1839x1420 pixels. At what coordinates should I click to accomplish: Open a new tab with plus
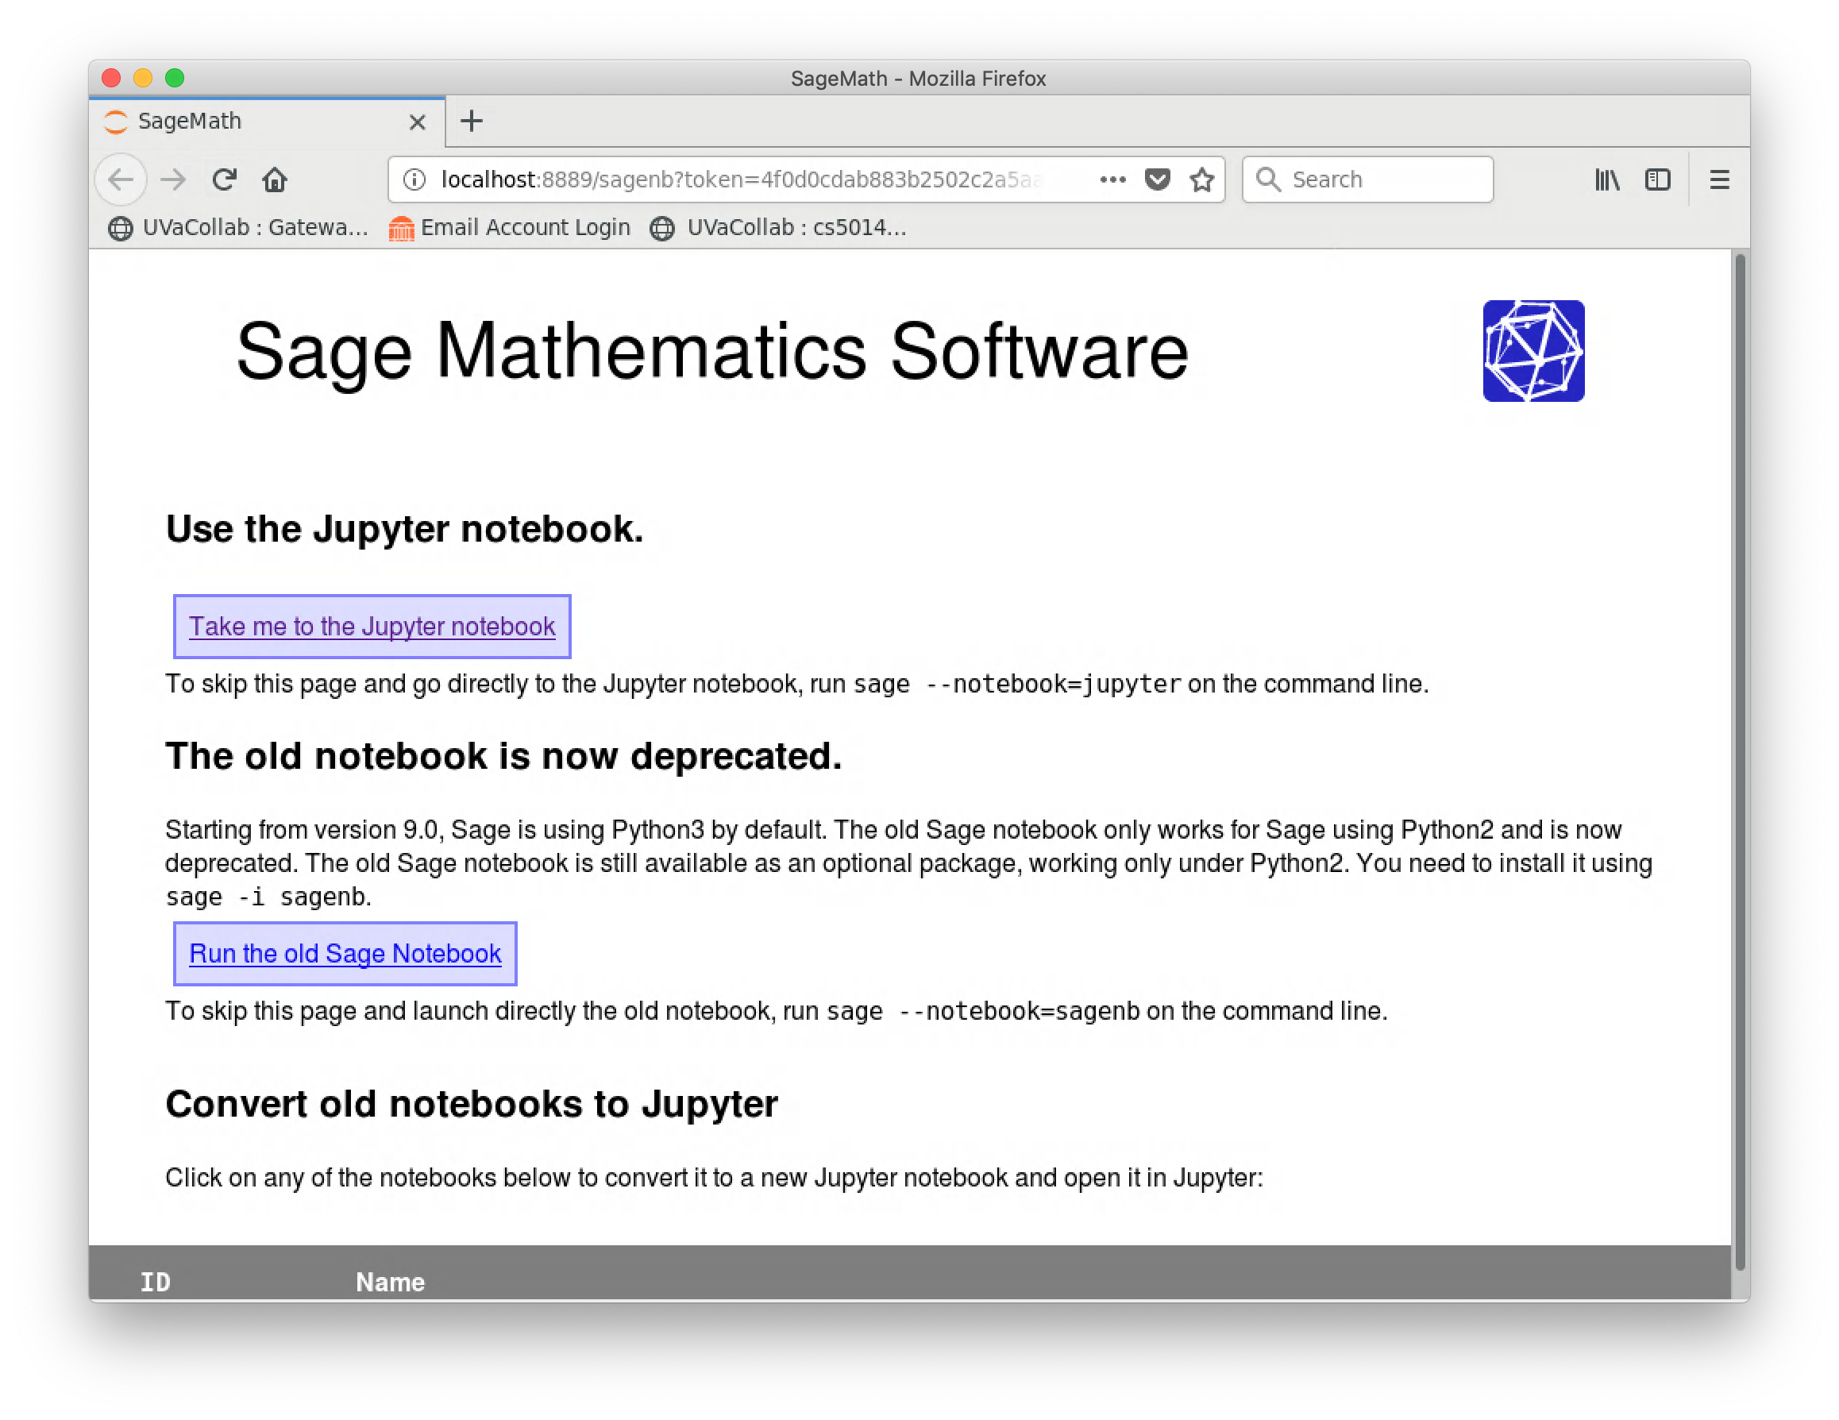472,122
